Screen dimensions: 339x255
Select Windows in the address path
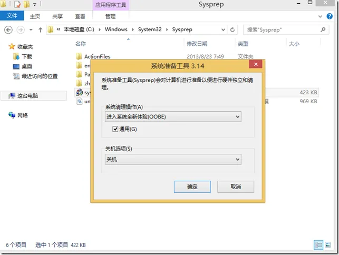click(116, 30)
